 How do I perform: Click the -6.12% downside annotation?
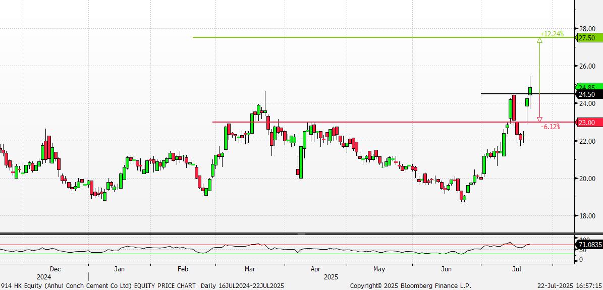551,127
